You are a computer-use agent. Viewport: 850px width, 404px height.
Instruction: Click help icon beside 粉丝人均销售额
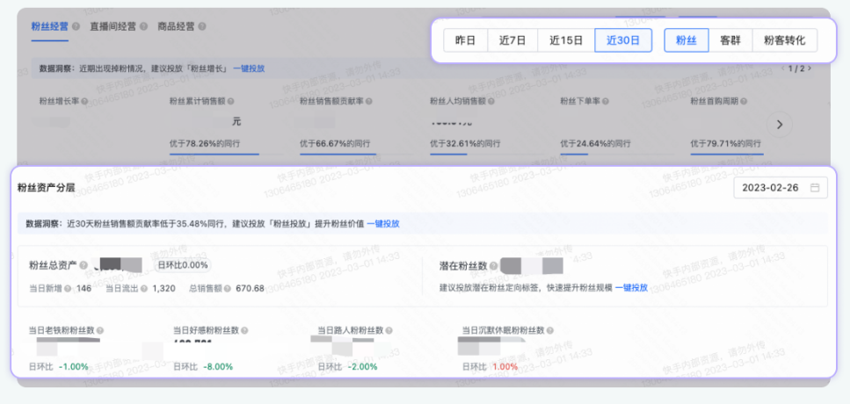pos(490,101)
